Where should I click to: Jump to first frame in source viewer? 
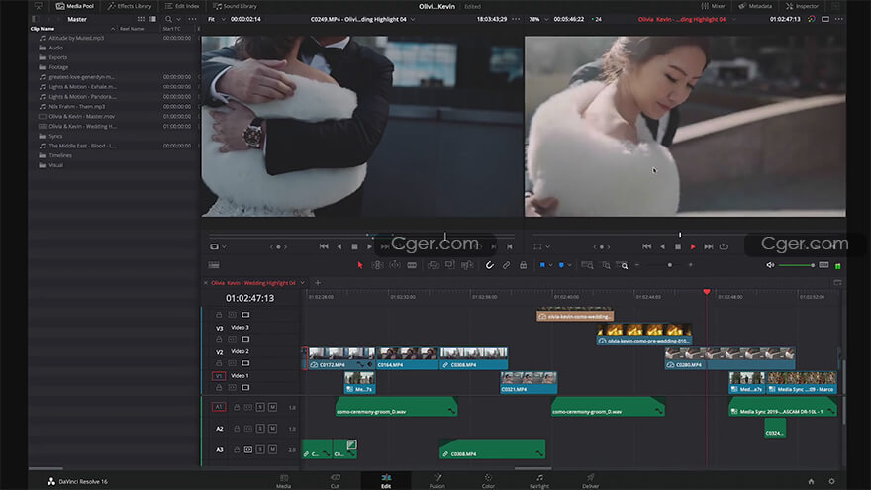click(x=324, y=246)
